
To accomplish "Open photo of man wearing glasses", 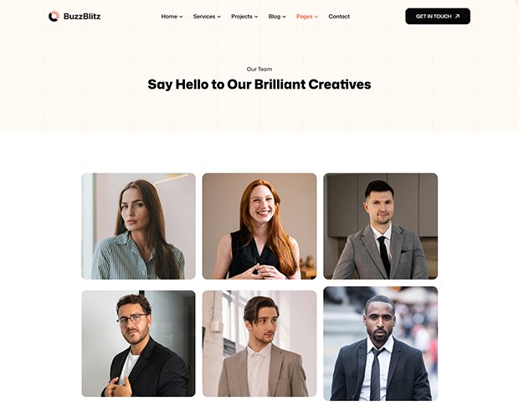I will point(138,343).
